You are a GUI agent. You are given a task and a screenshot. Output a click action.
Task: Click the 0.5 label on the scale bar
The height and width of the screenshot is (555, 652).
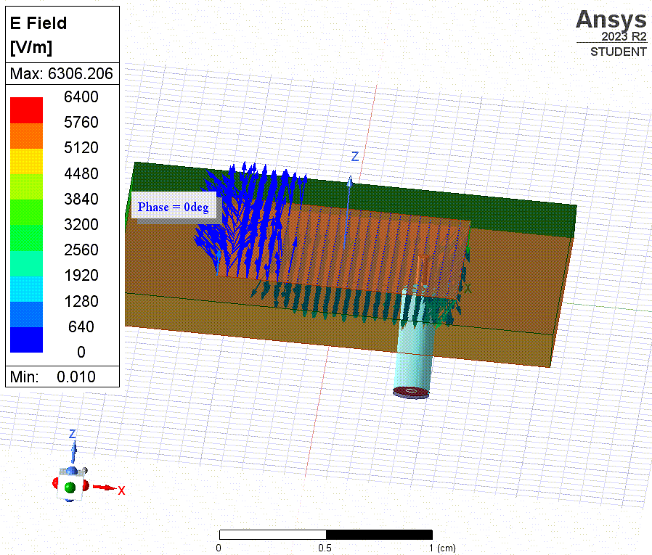(x=325, y=548)
